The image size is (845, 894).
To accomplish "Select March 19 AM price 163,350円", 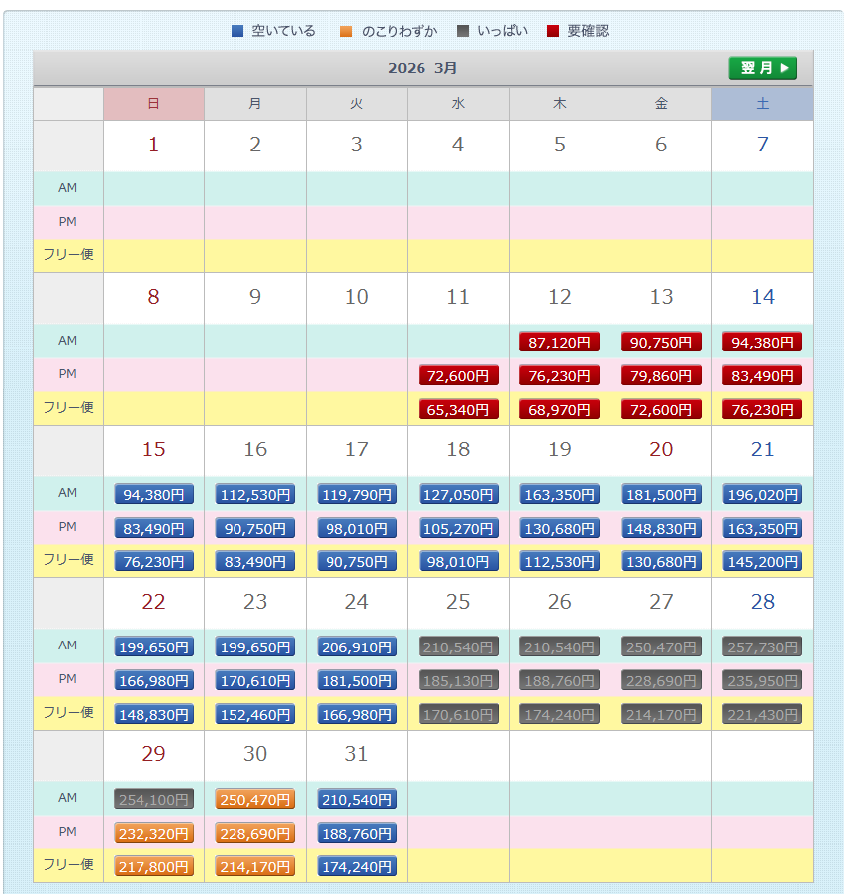I will [x=559, y=495].
